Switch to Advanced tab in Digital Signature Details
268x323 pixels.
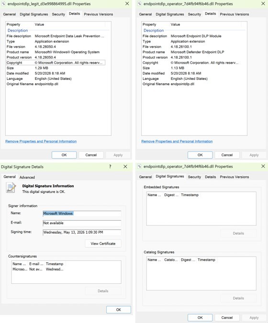tap(27, 177)
